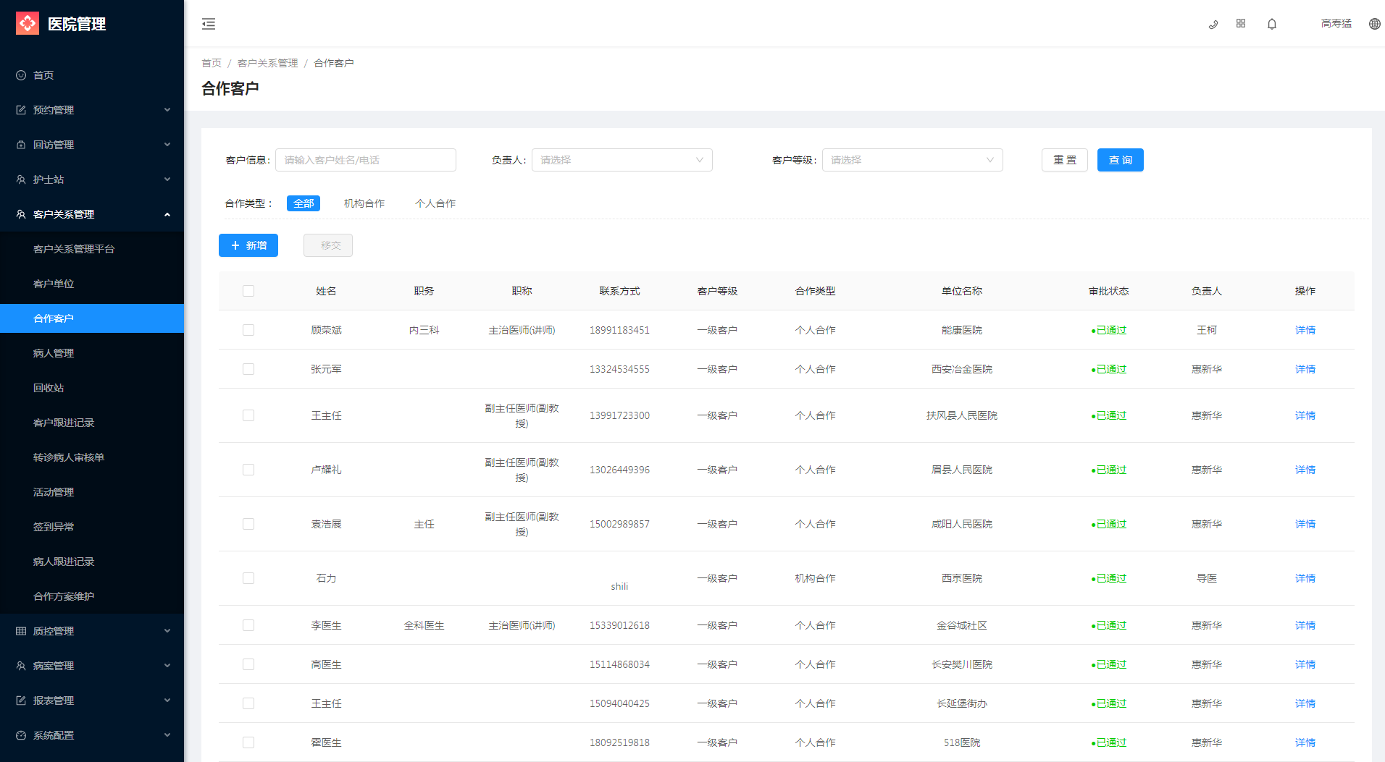Check the row checkbox for 李医生

tap(248, 625)
